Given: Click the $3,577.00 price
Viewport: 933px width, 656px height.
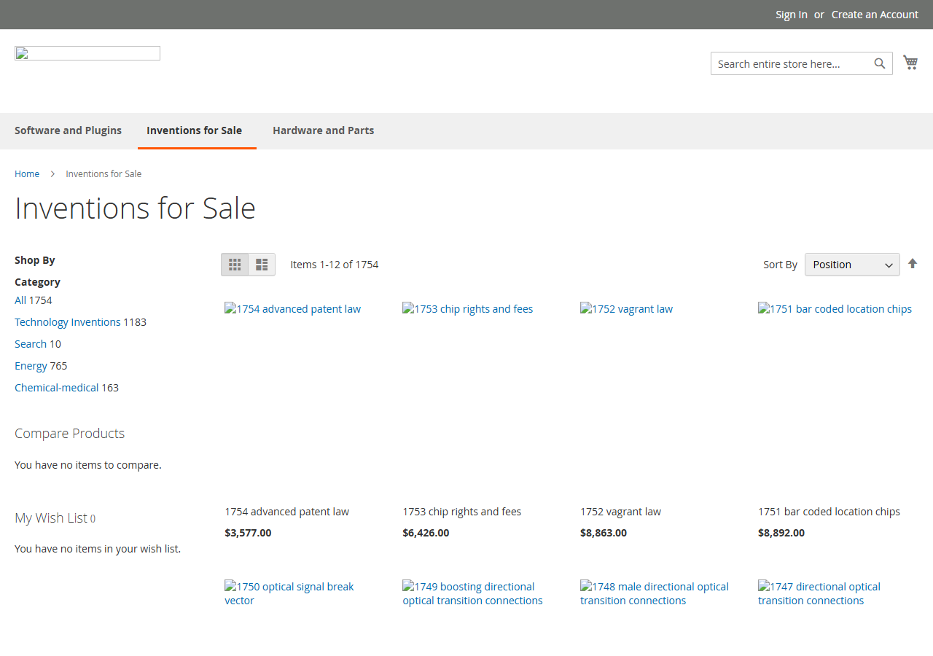Looking at the screenshot, I should tap(248, 533).
